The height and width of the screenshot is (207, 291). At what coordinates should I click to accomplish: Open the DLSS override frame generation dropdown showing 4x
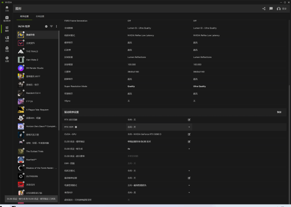click(159, 149)
